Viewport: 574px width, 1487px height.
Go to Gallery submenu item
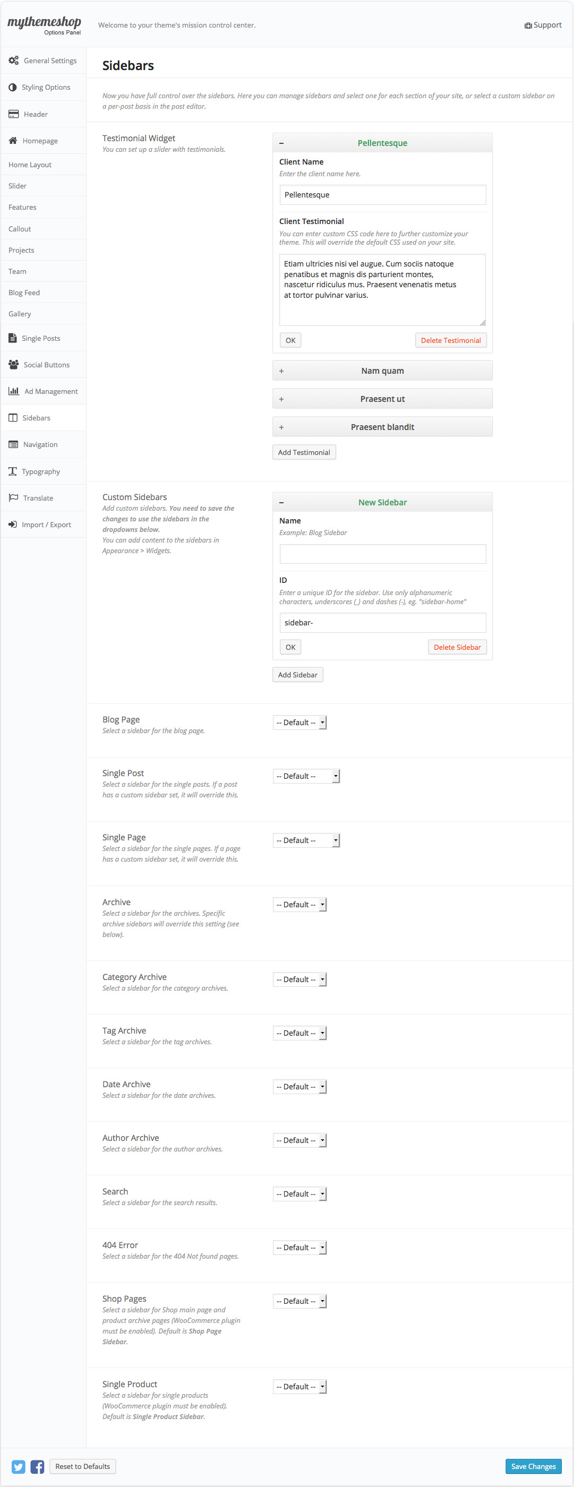44,314
